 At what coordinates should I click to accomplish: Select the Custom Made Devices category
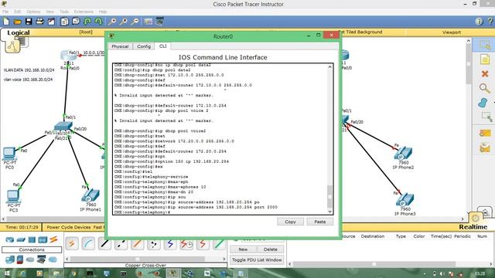click(41, 259)
